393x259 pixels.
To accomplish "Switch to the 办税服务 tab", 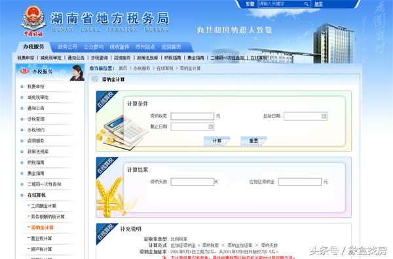I will click(x=33, y=47).
